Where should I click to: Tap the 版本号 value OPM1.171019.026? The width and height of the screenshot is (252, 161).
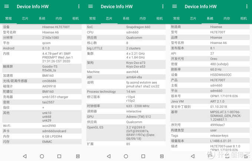click(x=224, y=96)
